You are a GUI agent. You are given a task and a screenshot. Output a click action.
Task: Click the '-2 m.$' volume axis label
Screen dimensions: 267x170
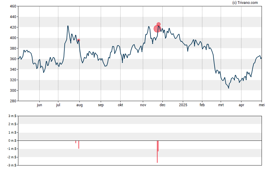pyautogui.click(x=12, y=157)
